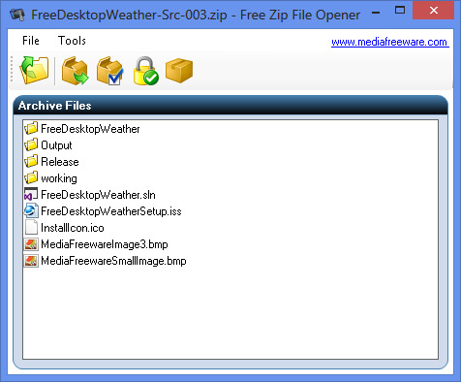
Task: Click the extract selected box icon with checkmark
Action: point(109,71)
